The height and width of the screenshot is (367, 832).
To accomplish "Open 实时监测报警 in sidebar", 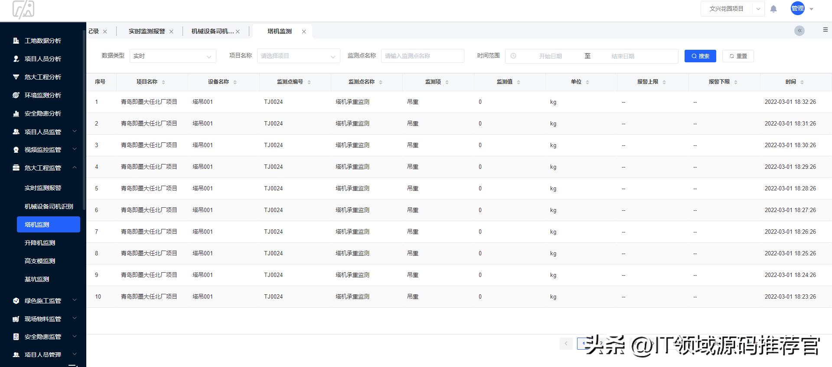I will [43, 188].
